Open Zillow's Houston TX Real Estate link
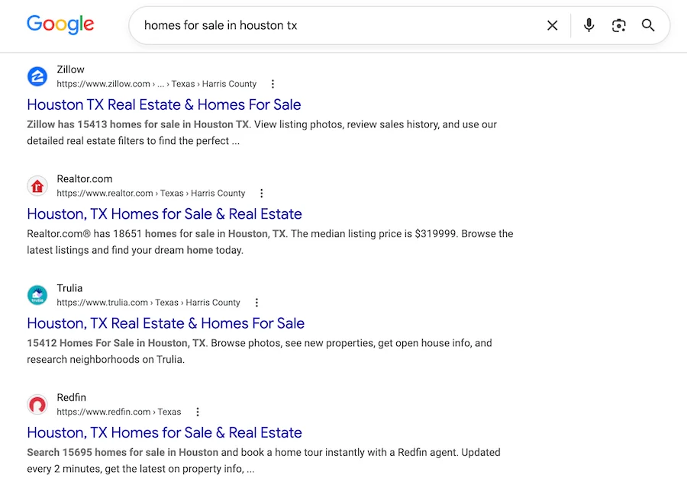This screenshot has height=494, width=687. [164, 104]
